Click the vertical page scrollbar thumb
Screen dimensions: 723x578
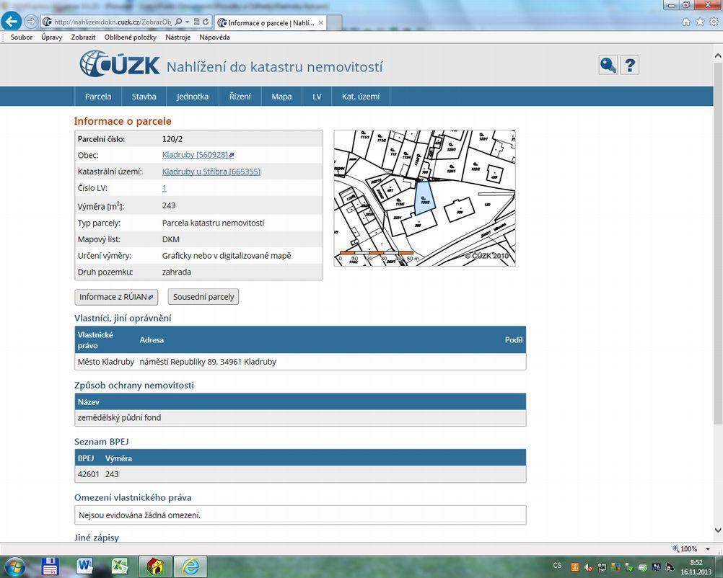click(x=718, y=243)
